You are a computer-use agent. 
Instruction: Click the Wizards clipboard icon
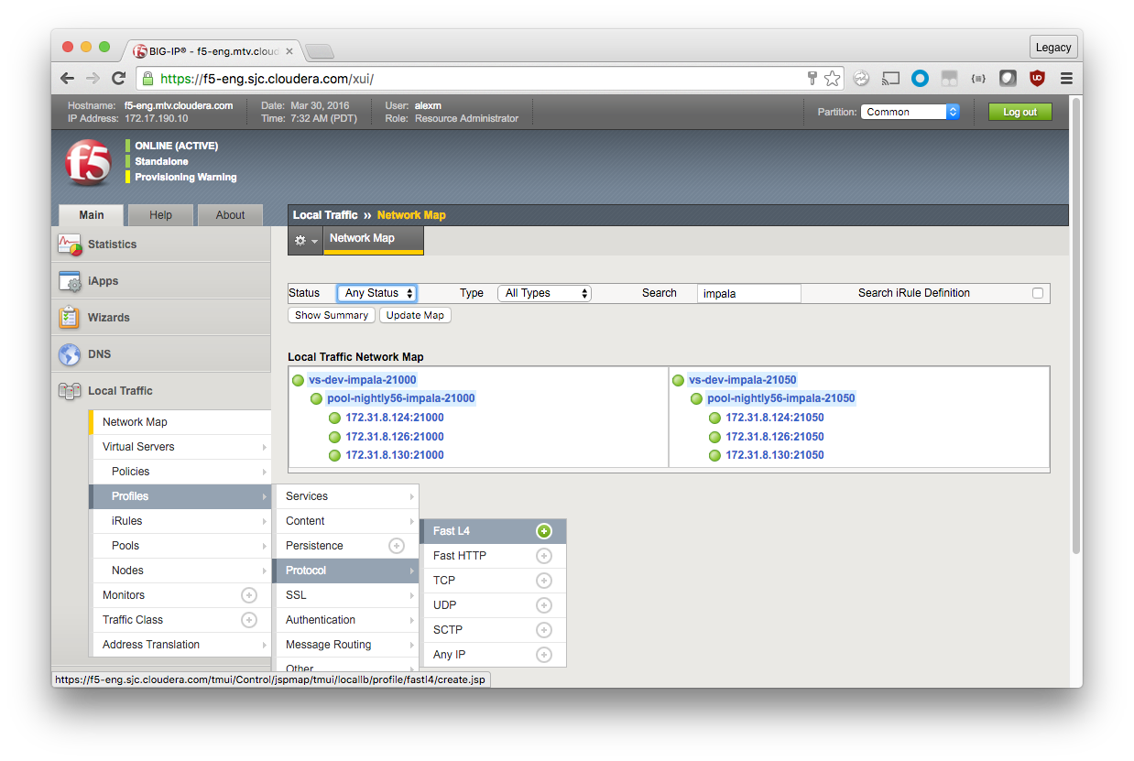tap(70, 318)
